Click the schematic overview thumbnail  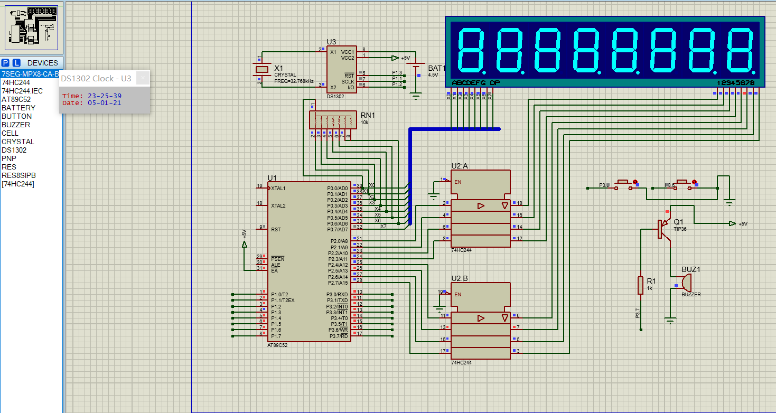point(32,27)
